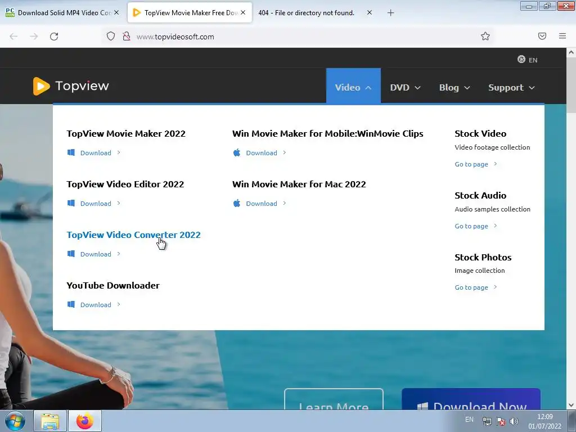Go to page for Stock Video
The image size is (576, 432).
471,164
